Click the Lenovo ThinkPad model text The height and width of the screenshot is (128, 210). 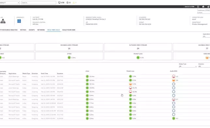click(x=96, y=19)
